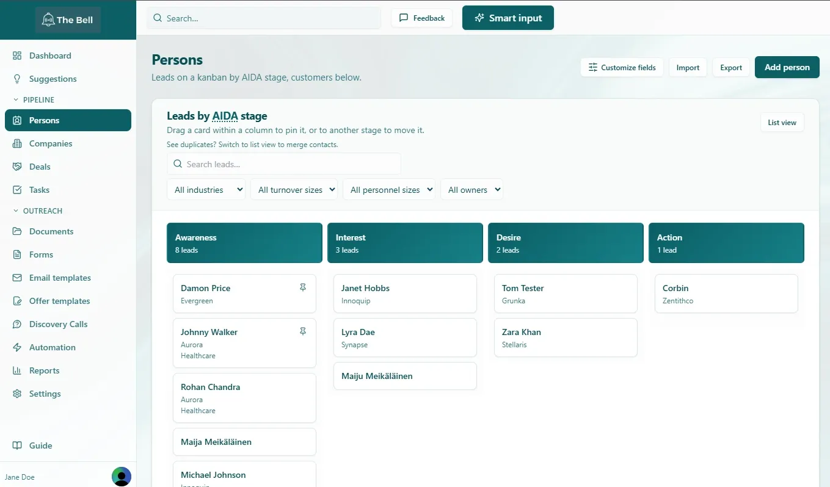Focus the top global Search field

[264, 18]
